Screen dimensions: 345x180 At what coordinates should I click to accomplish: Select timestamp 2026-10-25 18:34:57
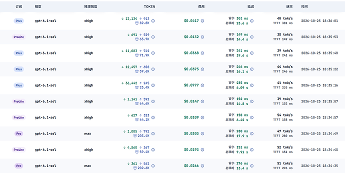pos(319,117)
